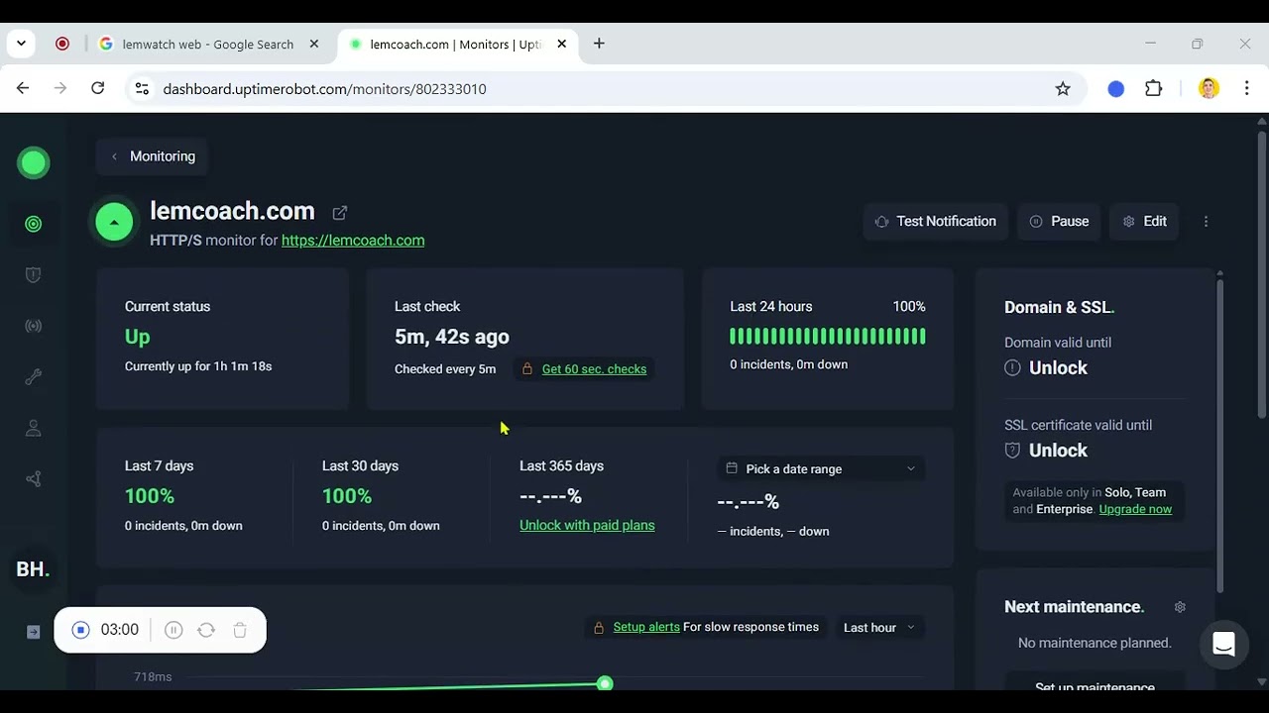Open the Pick a date range dropdown
The height and width of the screenshot is (713, 1269).
(821, 468)
